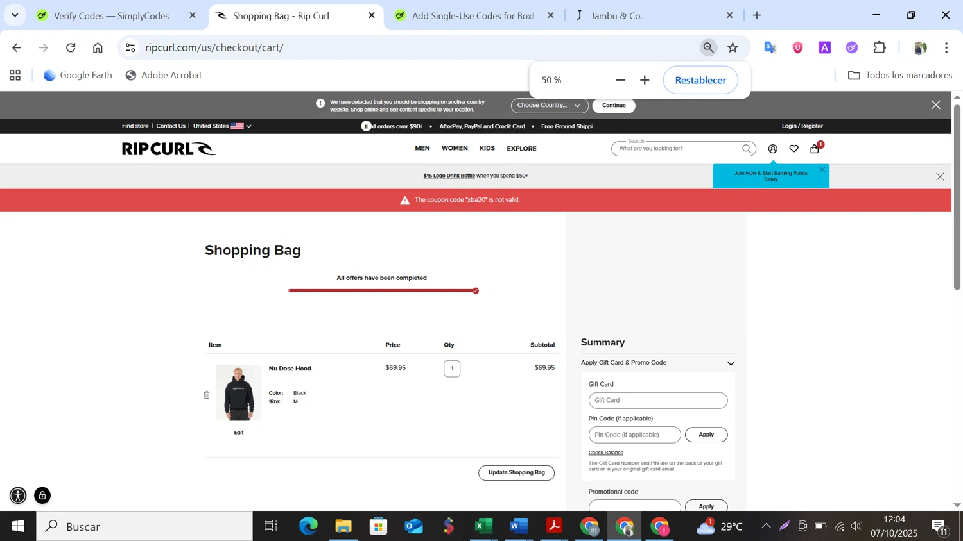Open the apps grid in bookmarks bar
This screenshot has height=541, width=963.
coord(15,76)
